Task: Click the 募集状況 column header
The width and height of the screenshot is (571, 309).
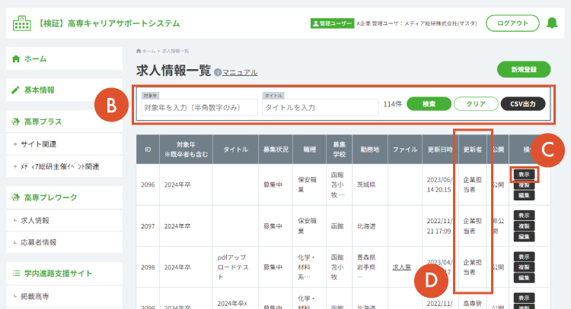Action: click(276, 150)
